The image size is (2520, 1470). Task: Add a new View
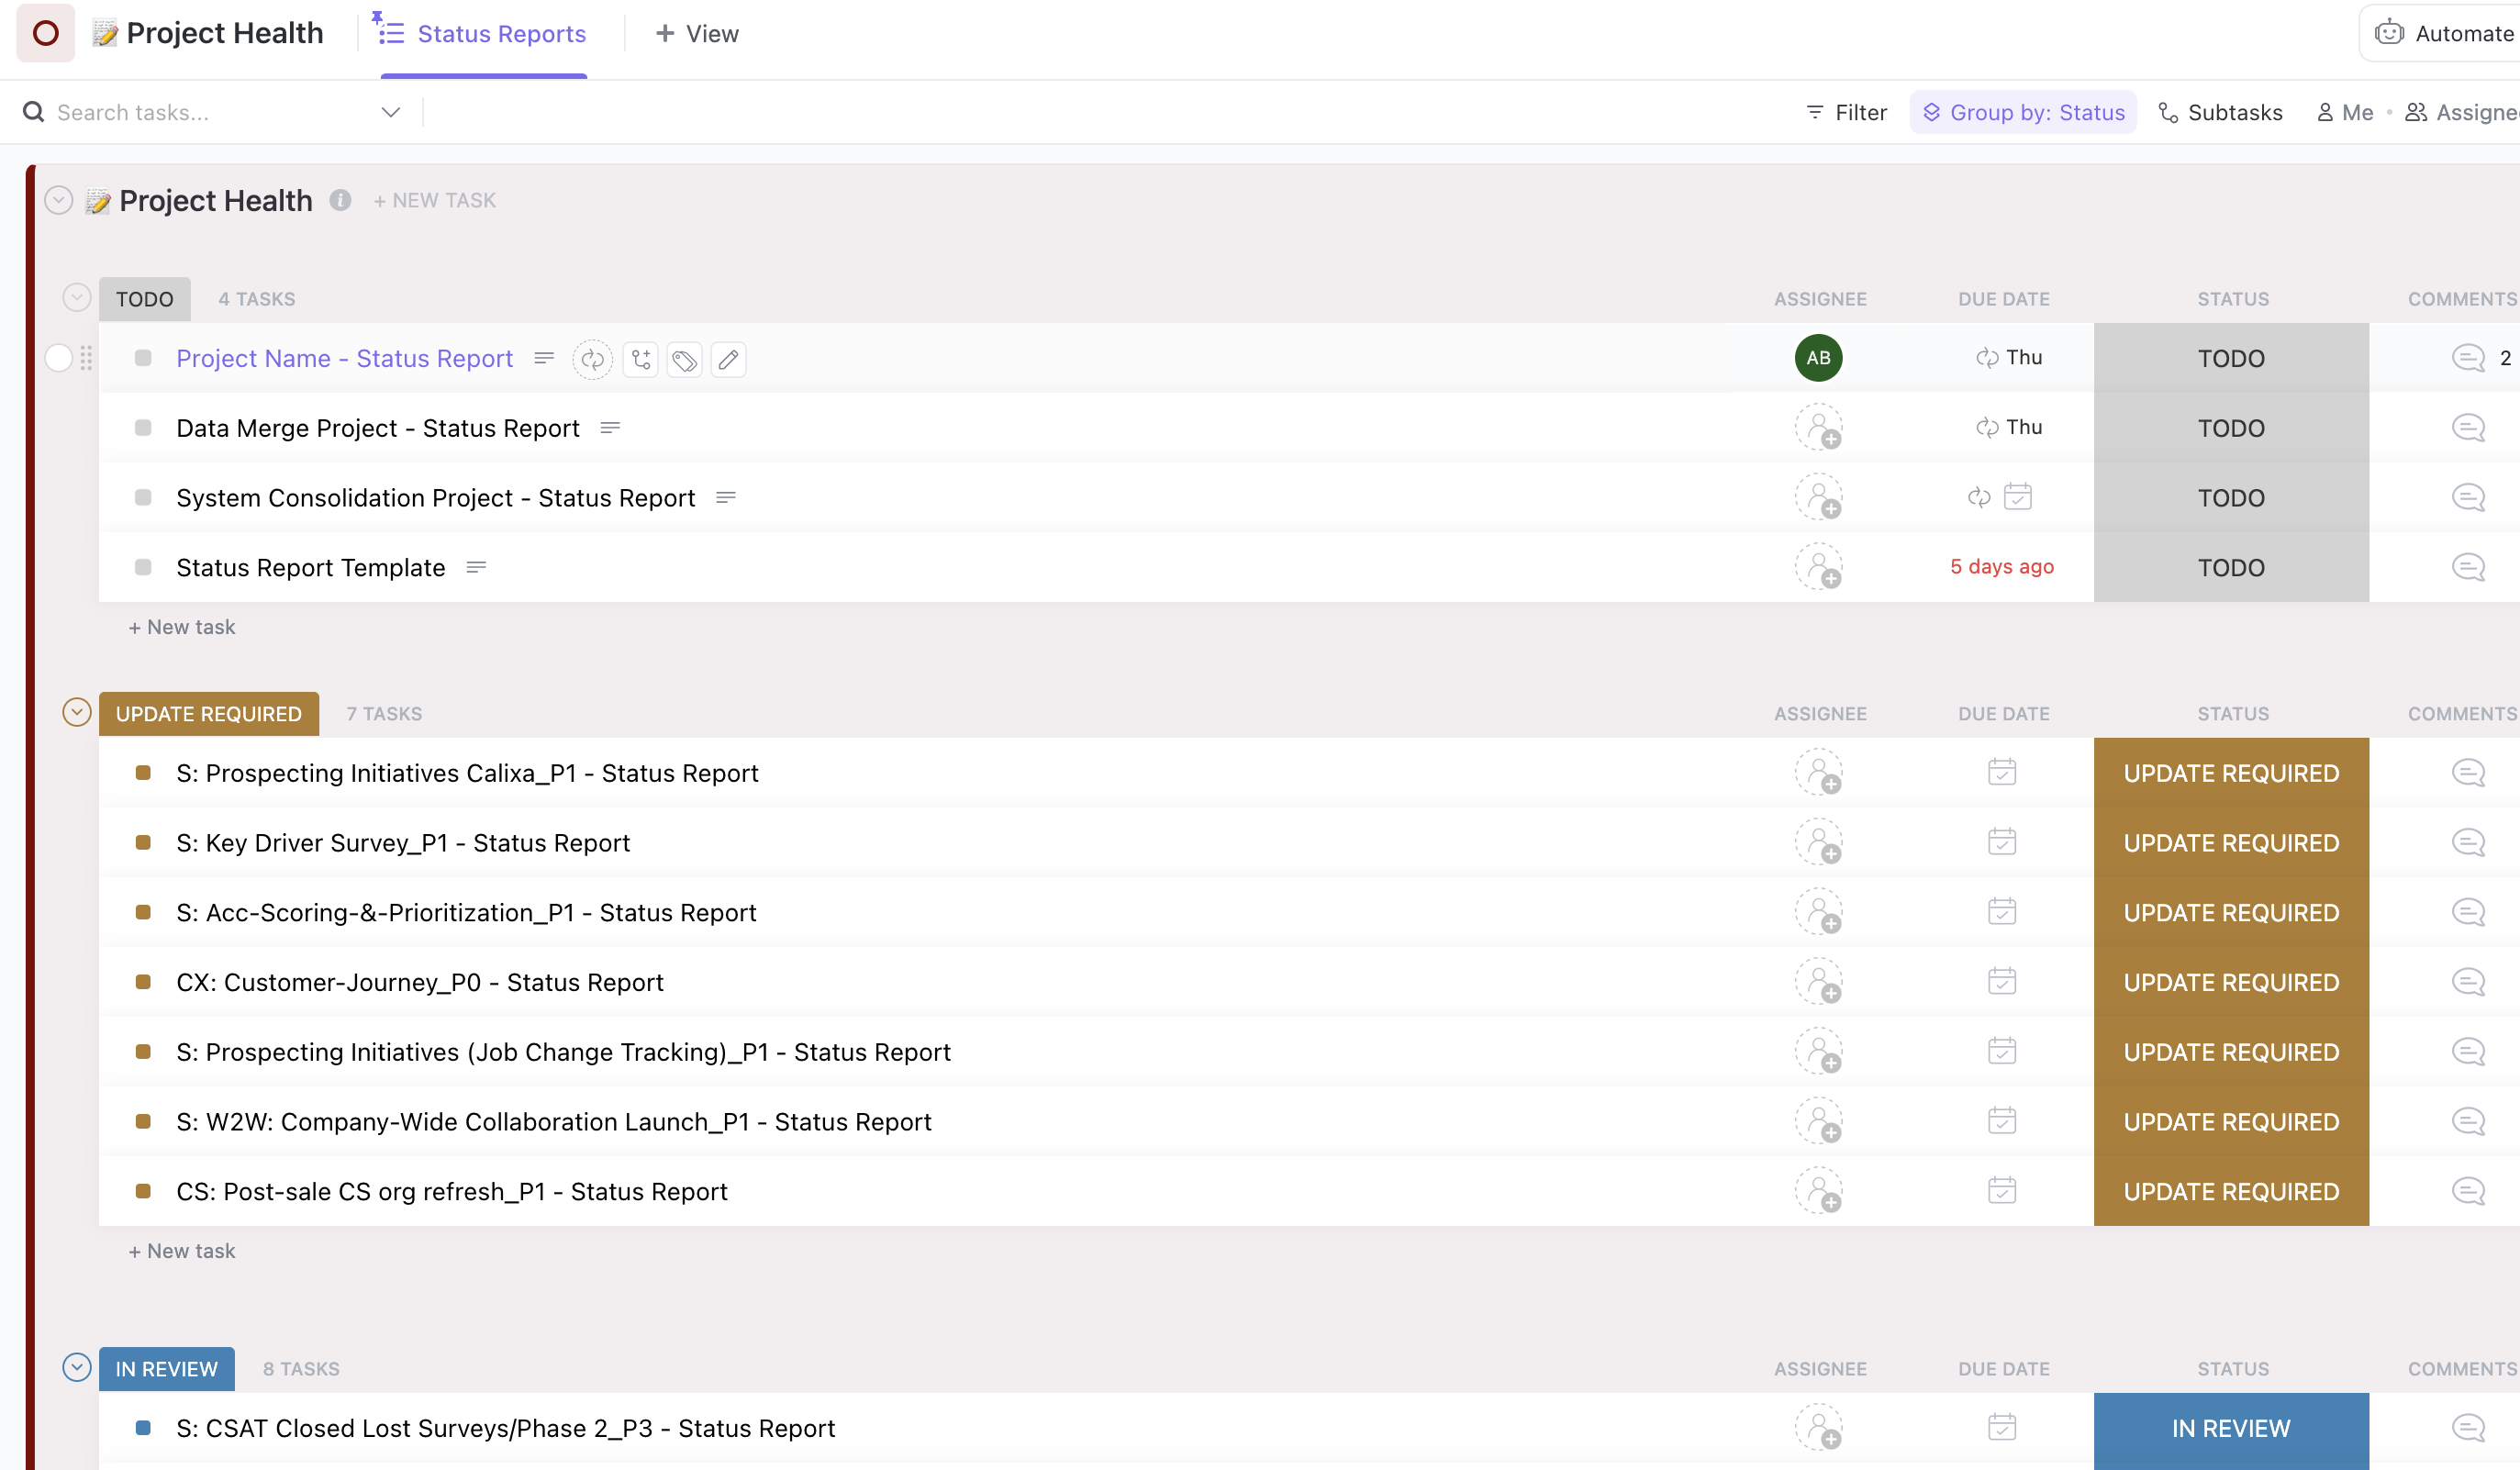coord(697,34)
